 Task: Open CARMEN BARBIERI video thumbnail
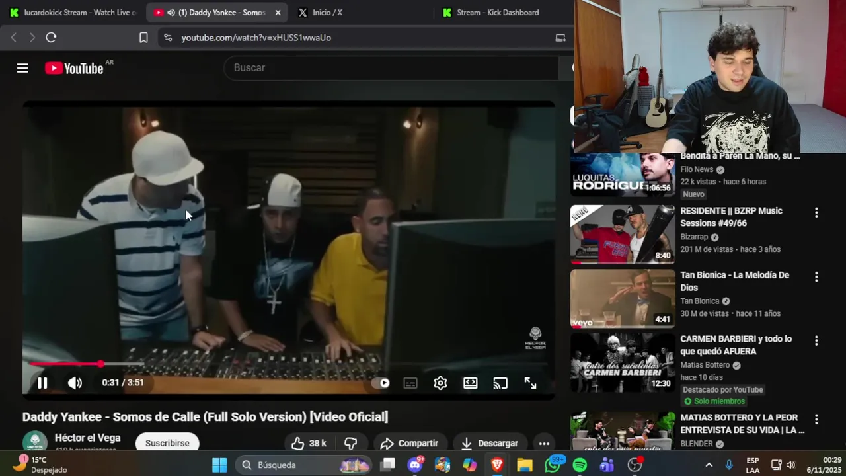pos(623,362)
